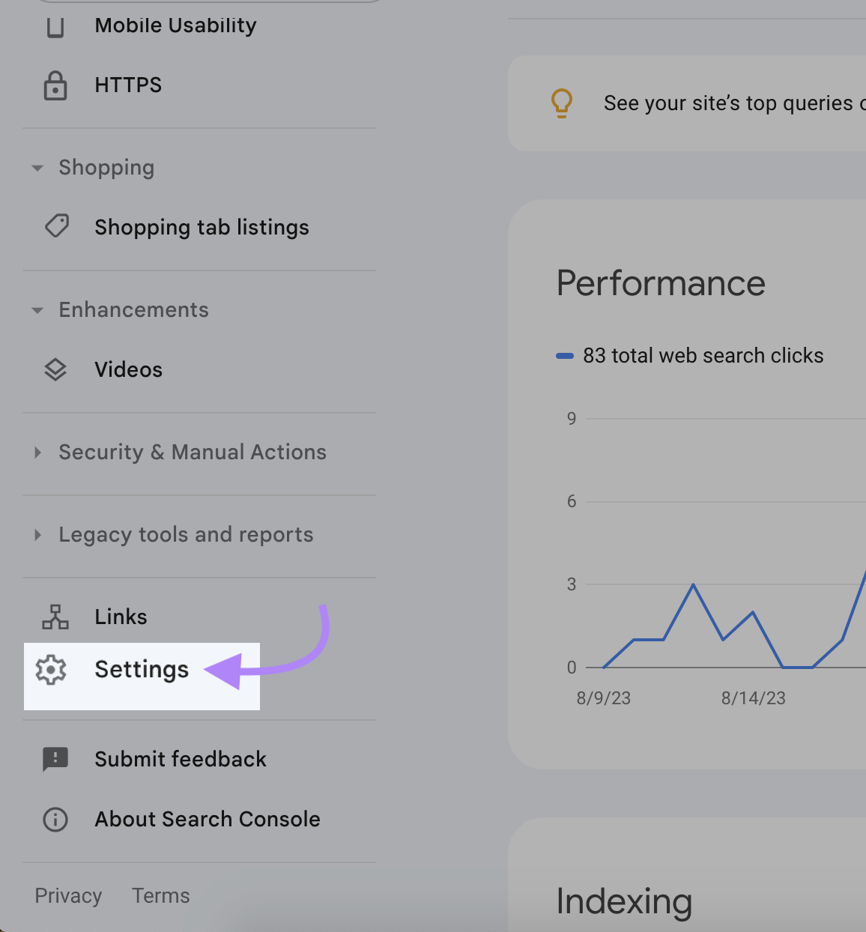Click the lightbulb tip icon
866x932 pixels.
[x=562, y=103]
